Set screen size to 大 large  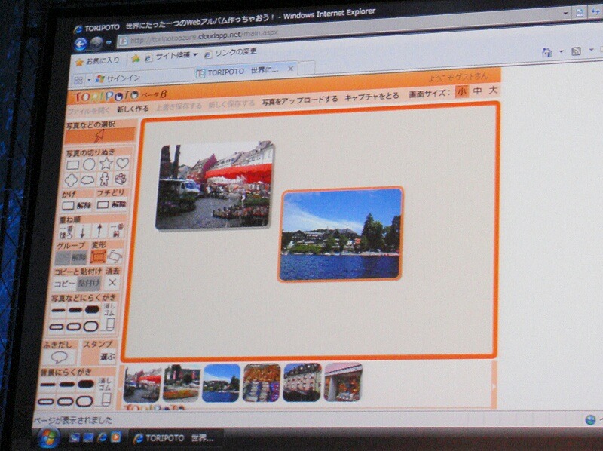[x=493, y=90]
